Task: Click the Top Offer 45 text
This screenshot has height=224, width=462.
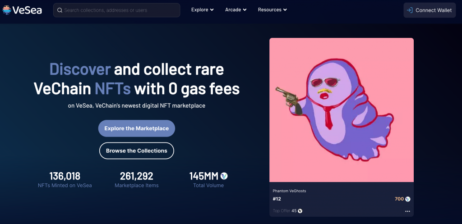Action: (x=285, y=211)
